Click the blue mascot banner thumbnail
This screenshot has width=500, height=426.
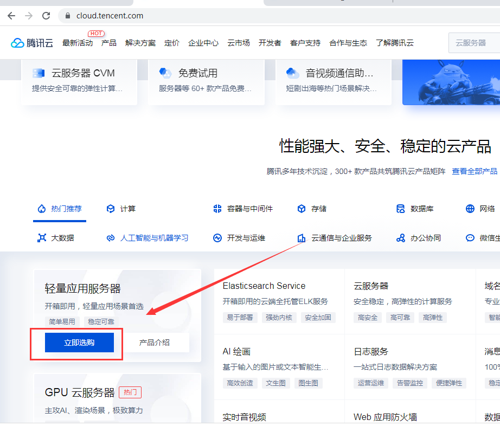point(451,82)
